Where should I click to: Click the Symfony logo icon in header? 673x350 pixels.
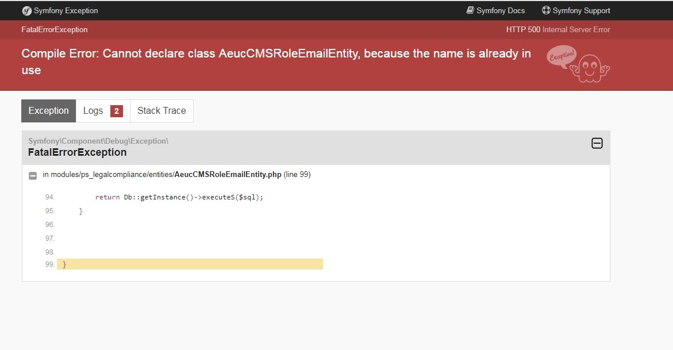(26, 11)
